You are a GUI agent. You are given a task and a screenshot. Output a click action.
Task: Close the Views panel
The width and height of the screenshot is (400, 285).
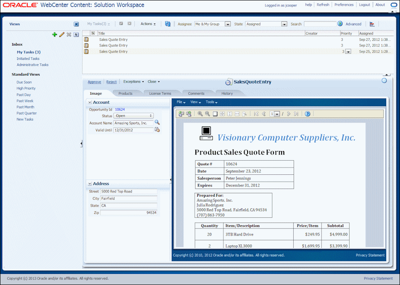[x=76, y=24]
